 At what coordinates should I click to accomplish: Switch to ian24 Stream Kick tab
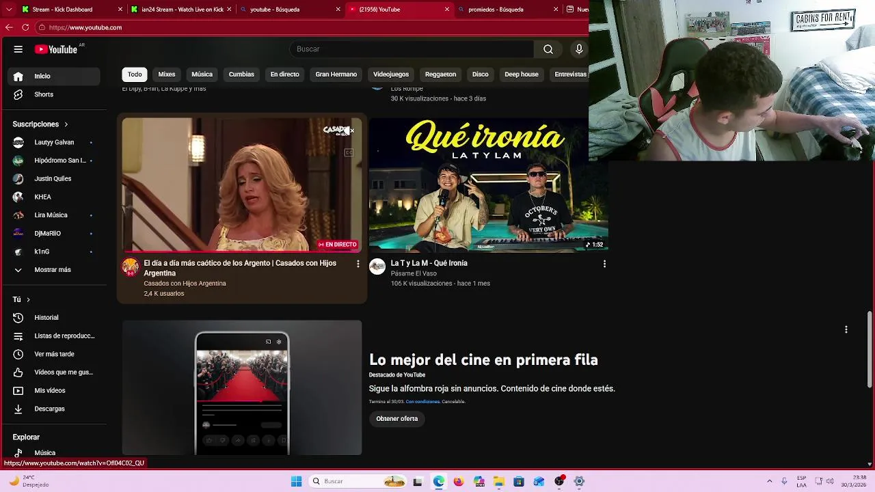(180, 10)
